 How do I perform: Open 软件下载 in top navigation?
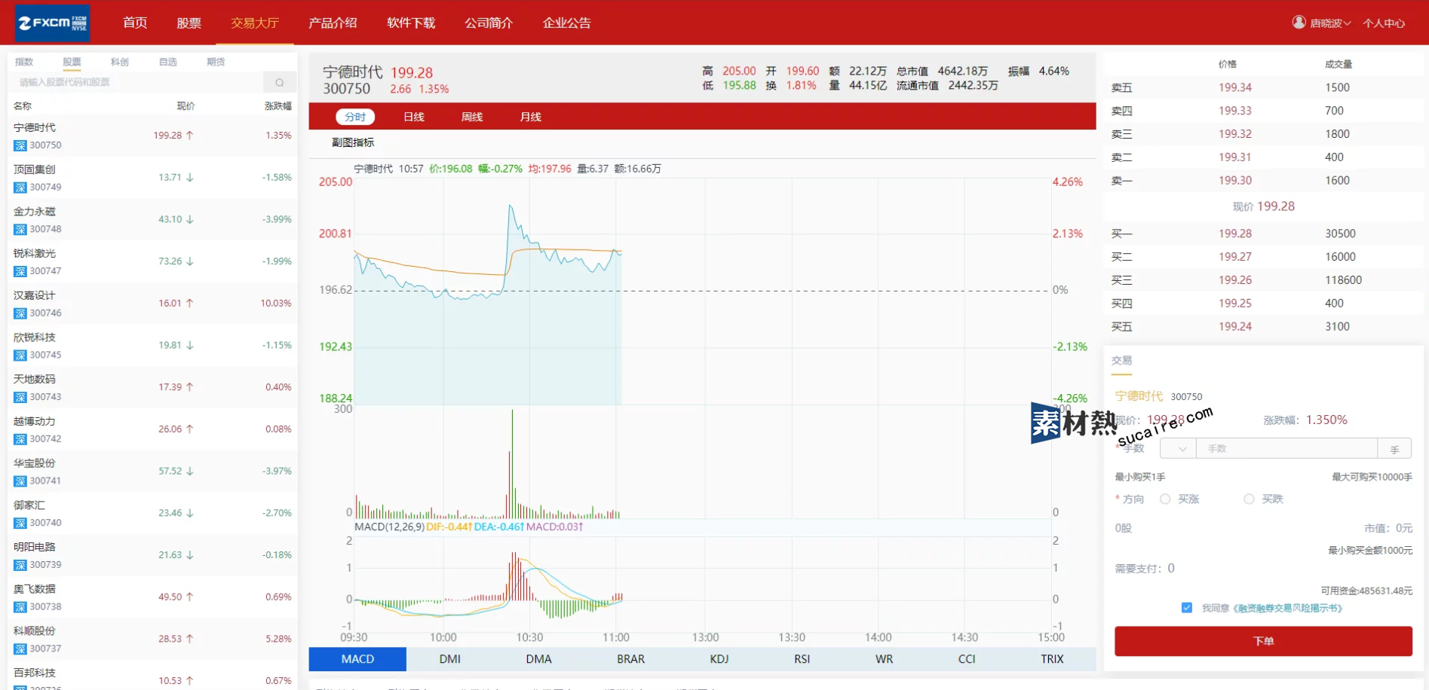tap(411, 23)
